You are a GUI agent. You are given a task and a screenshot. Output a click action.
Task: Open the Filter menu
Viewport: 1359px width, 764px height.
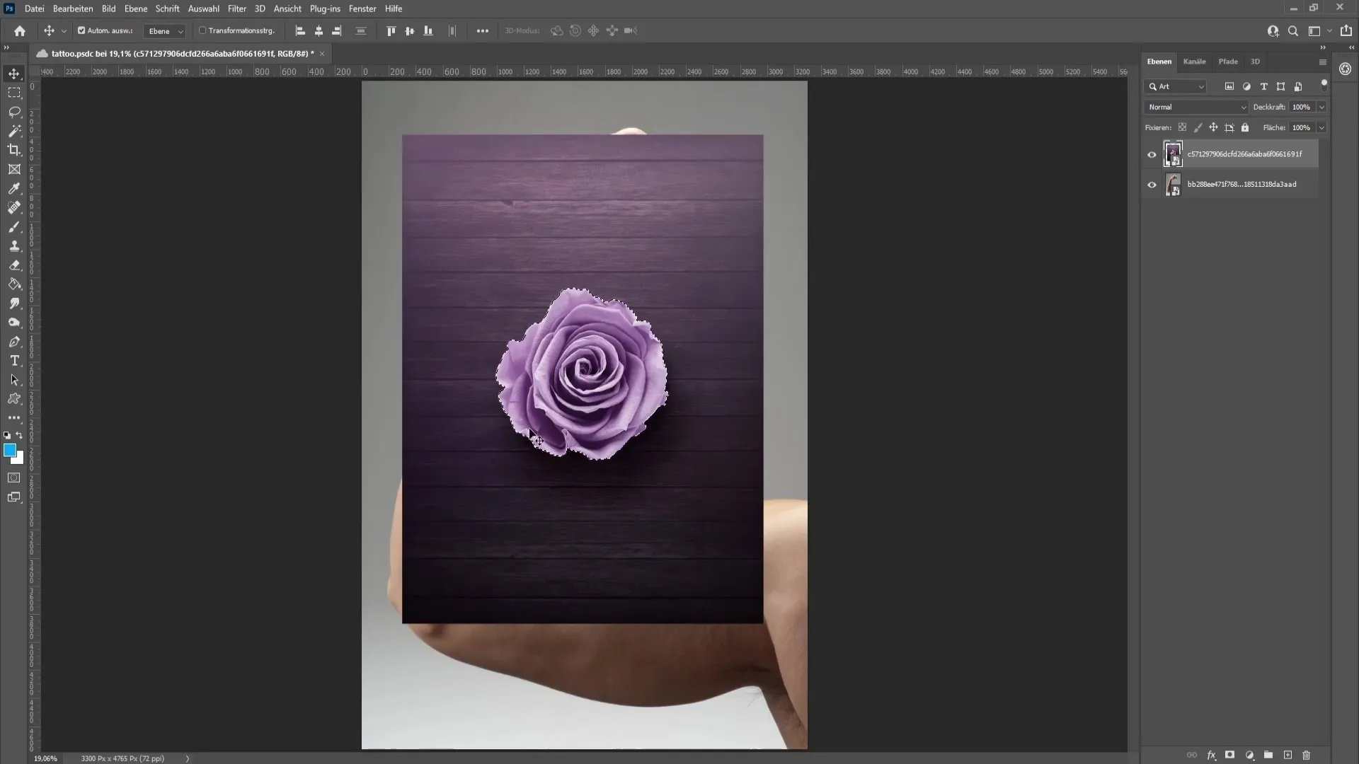(237, 8)
